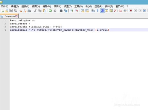Open the 搜索(S) menu

click(25, 6)
